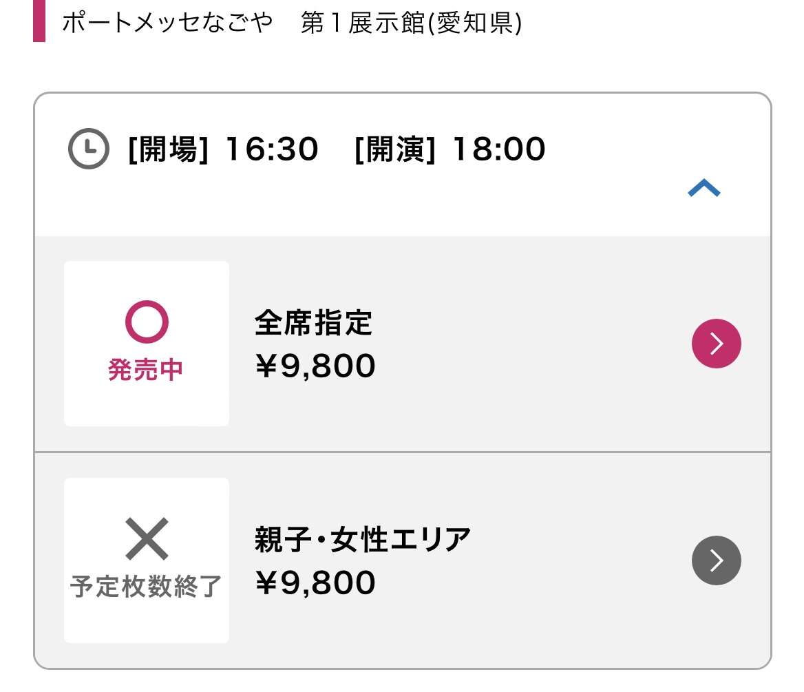Click the gray X sold-out status icon
This screenshot has width=804, height=692.
coord(147,538)
